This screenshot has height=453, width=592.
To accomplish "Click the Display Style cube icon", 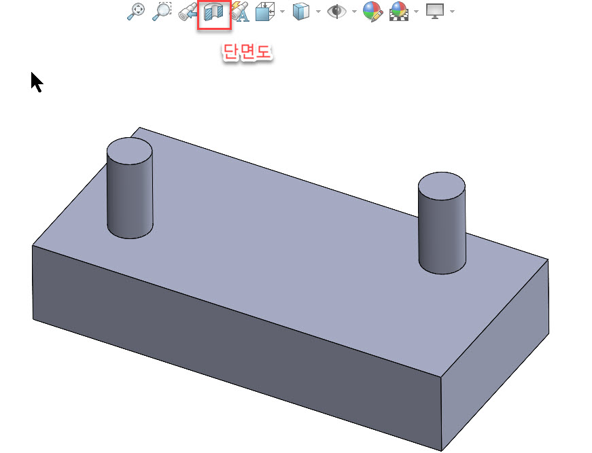I will pyautogui.click(x=301, y=12).
